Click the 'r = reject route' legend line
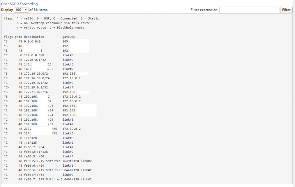Viewport: 295px width, 187px height. coord(50,28)
